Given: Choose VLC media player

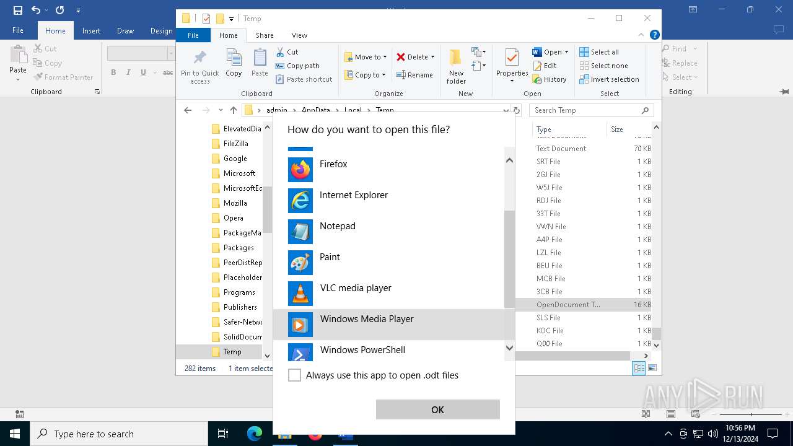Looking at the screenshot, I should [388, 293].
